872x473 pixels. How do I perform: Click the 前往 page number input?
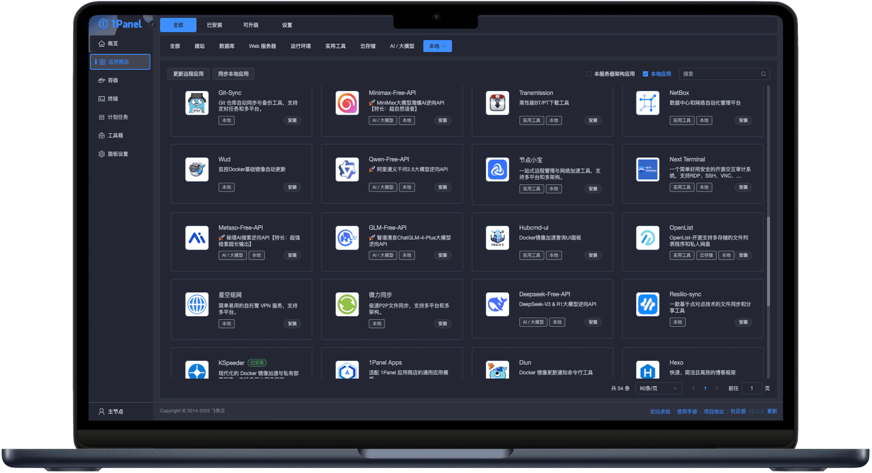pyautogui.click(x=751, y=388)
